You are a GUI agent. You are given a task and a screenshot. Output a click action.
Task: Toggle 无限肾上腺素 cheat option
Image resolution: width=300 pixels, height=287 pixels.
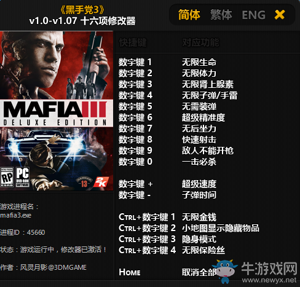pos(208,84)
